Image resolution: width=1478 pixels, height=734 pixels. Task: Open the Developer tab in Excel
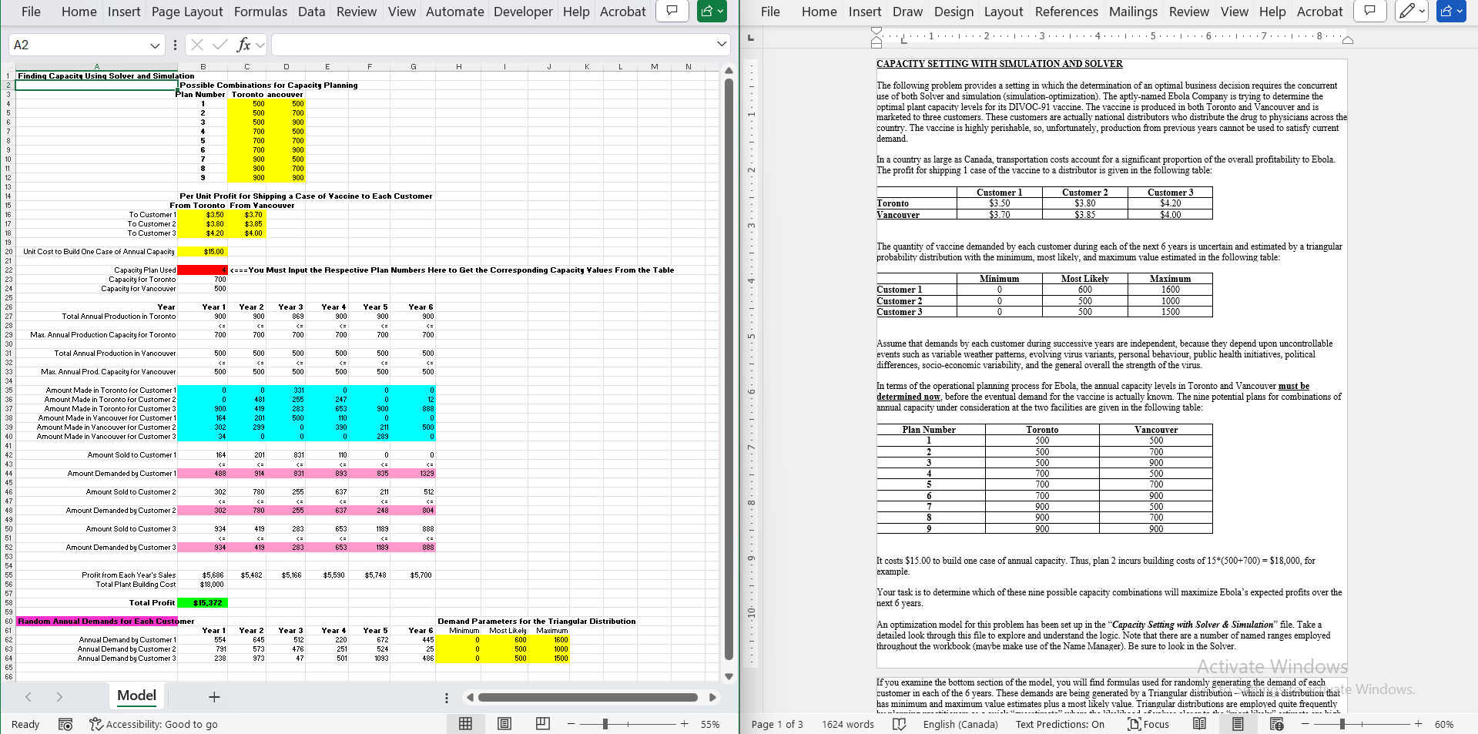tap(523, 12)
